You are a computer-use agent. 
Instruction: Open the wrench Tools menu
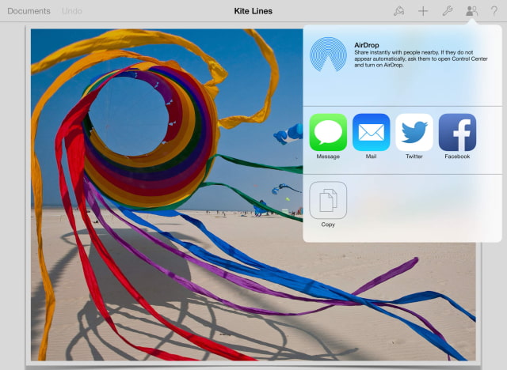[447, 11]
